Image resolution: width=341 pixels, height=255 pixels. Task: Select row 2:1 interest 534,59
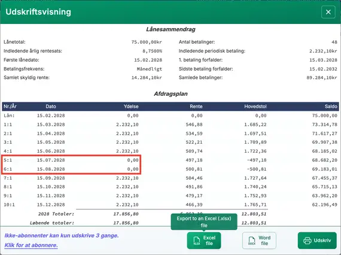(194, 133)
